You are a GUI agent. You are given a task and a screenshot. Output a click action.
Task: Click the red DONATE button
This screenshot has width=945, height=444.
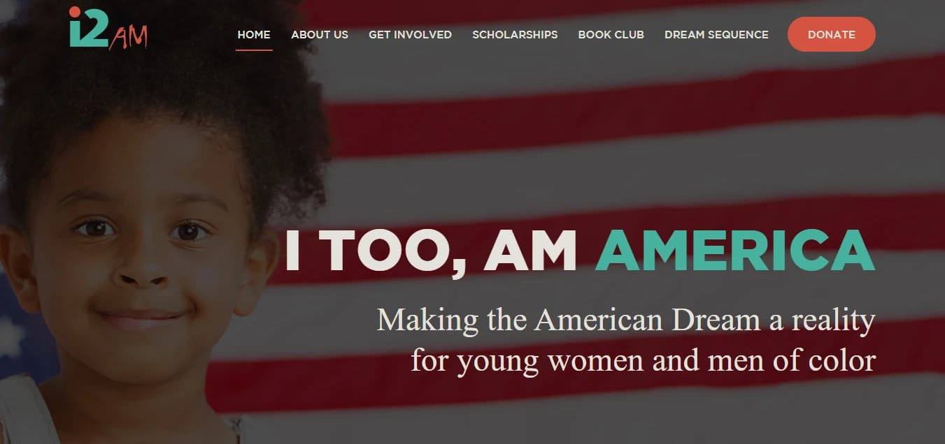(831, 34)
